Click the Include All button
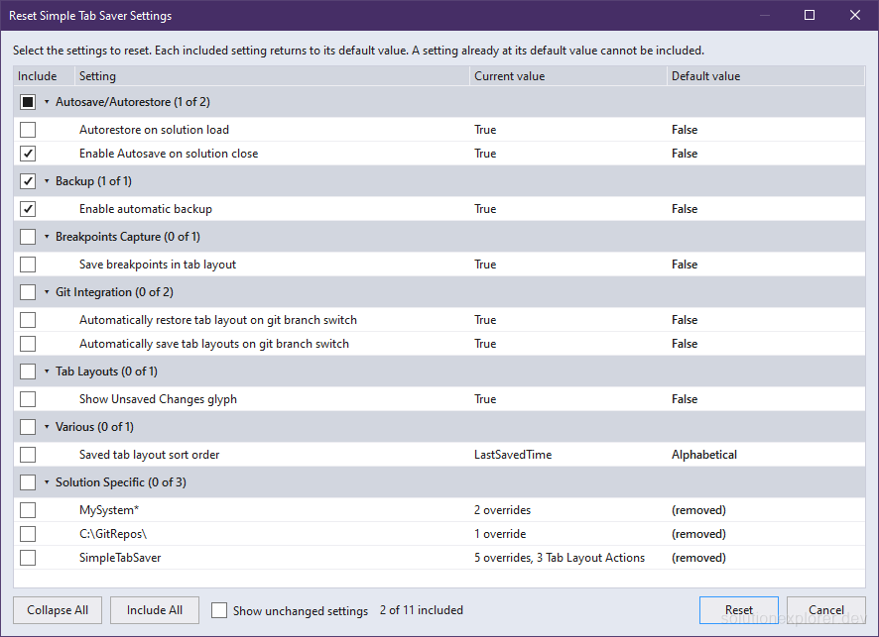This screenshot has width=879, height=637. [x=155, y=610]
